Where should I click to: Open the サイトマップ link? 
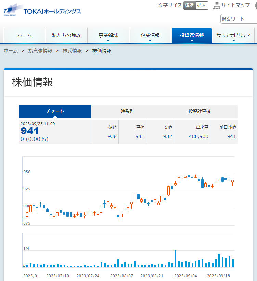point(235,5)
